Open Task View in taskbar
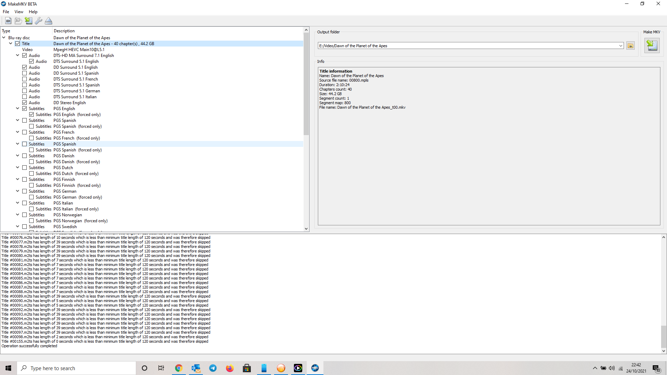 [161, 368]
